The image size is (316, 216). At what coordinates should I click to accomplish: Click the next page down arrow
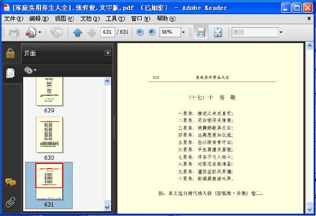pos(92,32)
